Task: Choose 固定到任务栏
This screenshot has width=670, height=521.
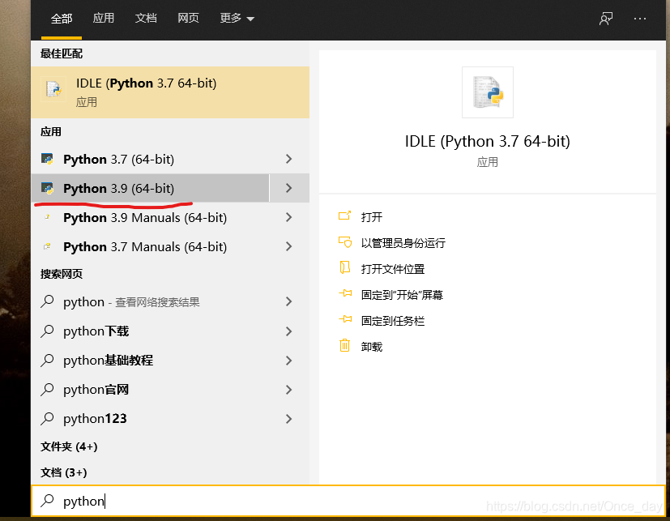Action: coord(393,321)
